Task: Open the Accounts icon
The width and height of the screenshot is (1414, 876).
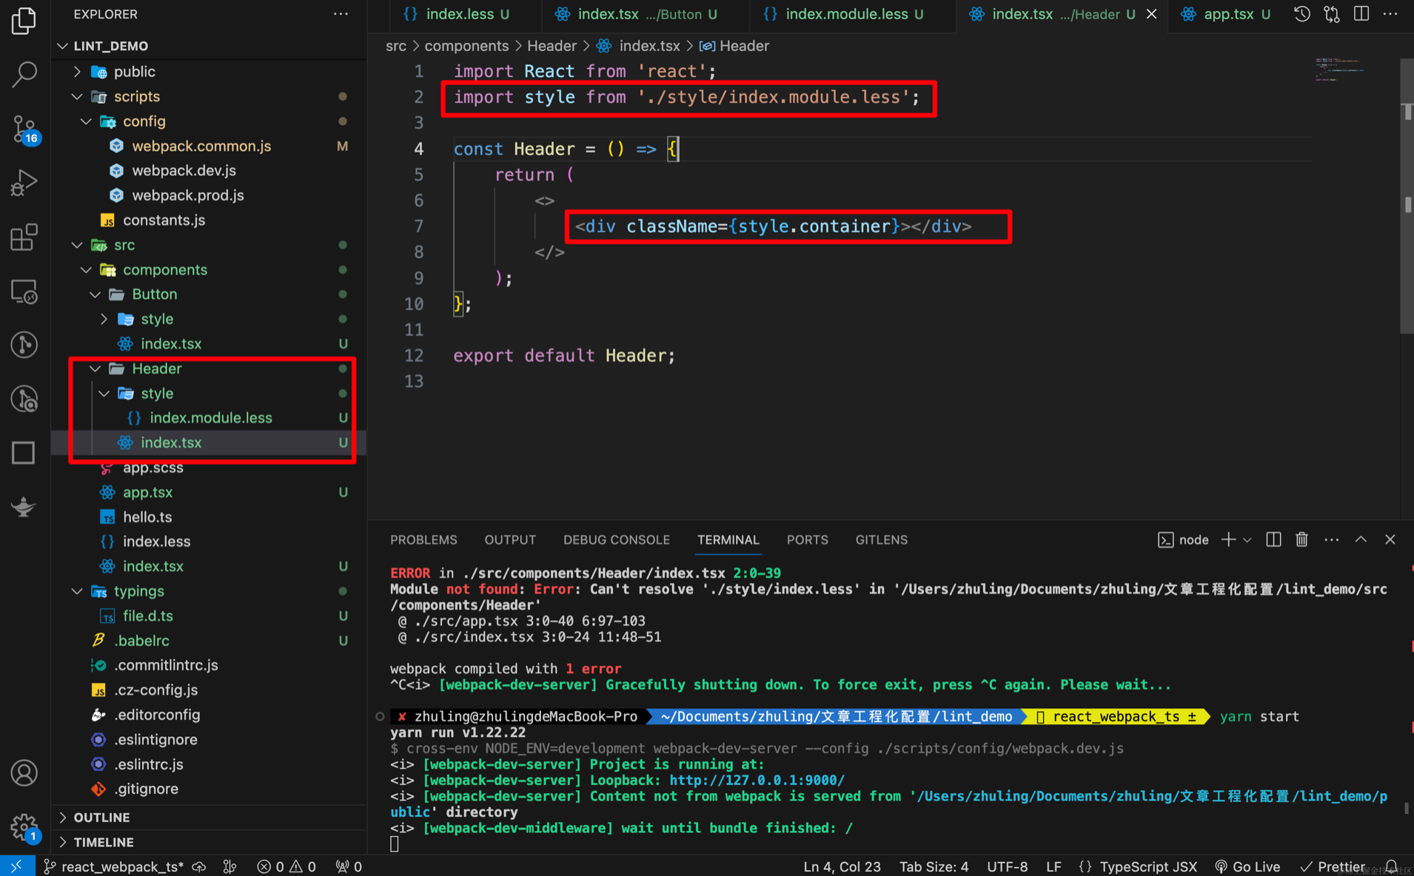Action: [24, 773]
